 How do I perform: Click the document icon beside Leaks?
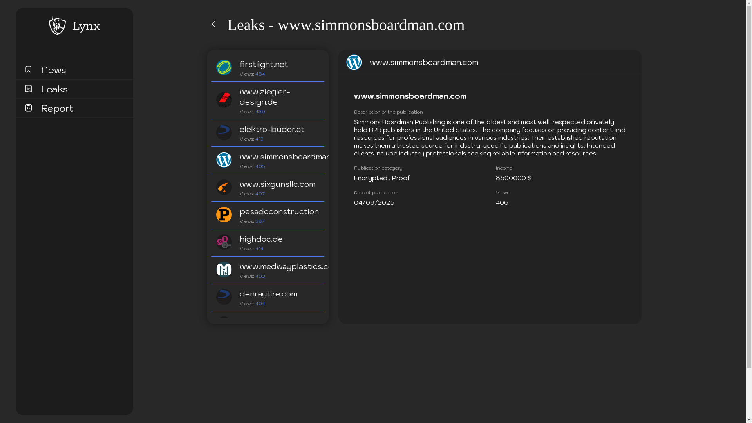28,89
